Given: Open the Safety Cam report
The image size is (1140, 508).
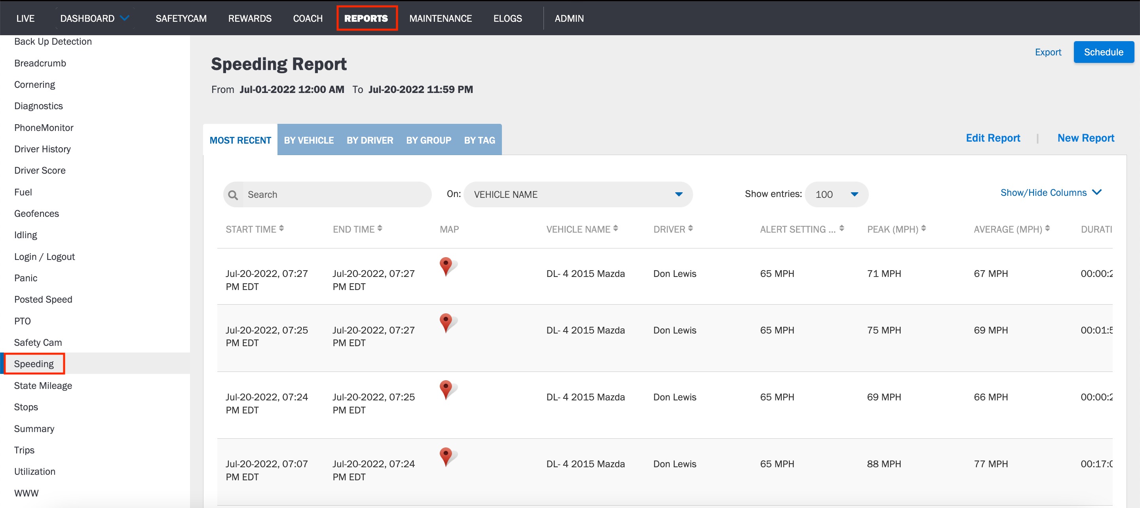Looking at the screenshot, I should 38,343.
